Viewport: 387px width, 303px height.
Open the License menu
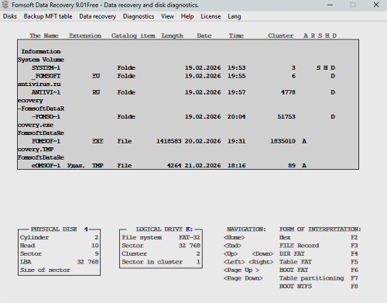pos(211,16)
